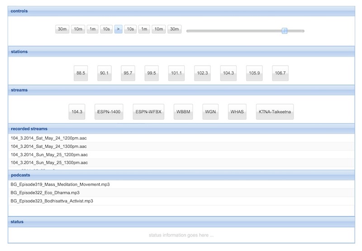
Task: Tune to station 105.9
Action: [254, 73]
